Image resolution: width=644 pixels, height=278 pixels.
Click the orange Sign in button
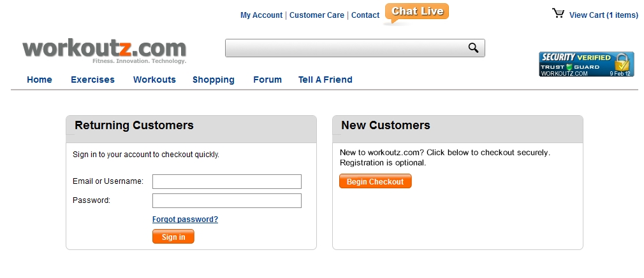173,237
